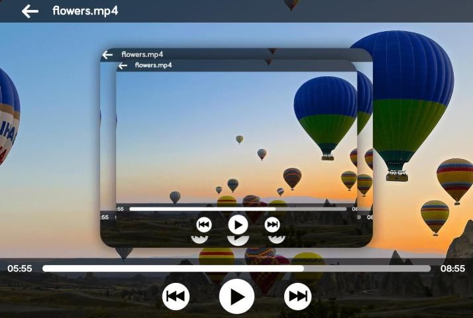
Task: Click the seek bar in the front-most small window
Action: point(237,209)
